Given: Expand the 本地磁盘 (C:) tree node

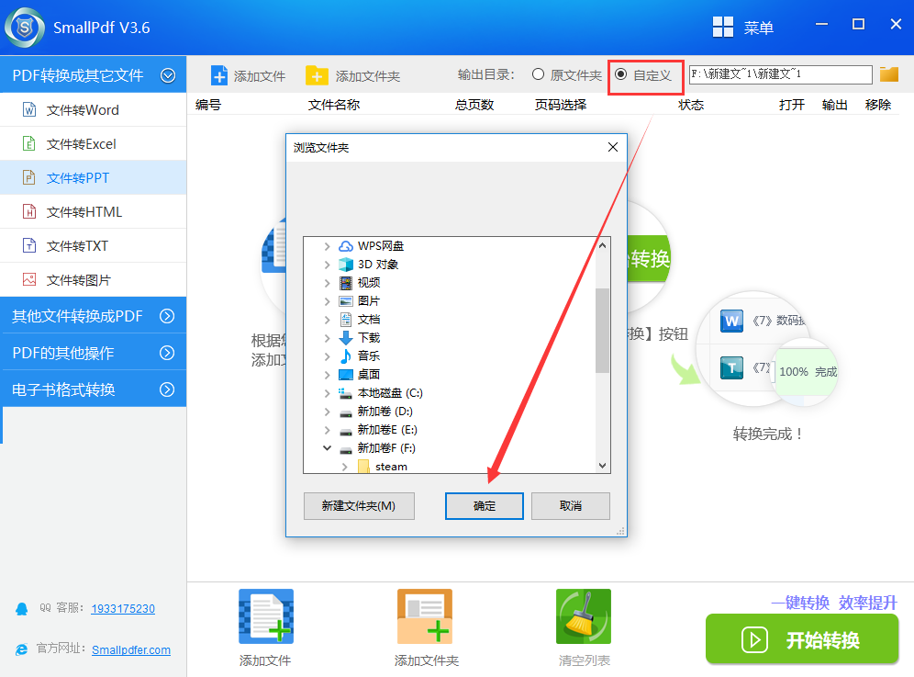Looking at the screenshot, I should click(327, 393).
